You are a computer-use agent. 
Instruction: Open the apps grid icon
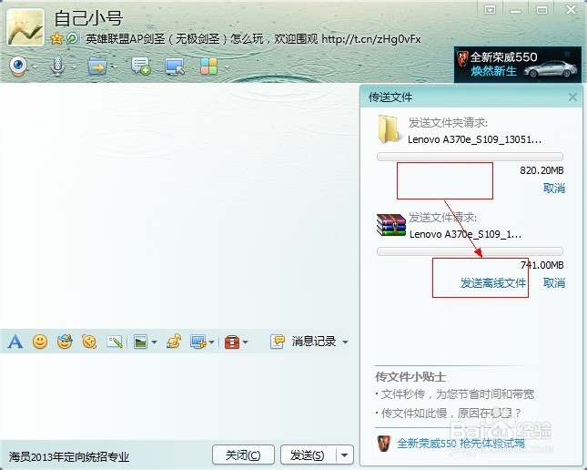[x=208, y=66]
